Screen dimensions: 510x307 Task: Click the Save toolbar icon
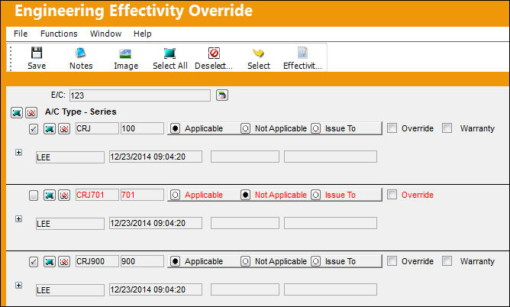tap(37, 53)
